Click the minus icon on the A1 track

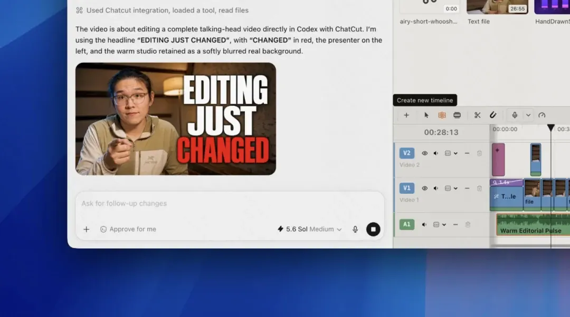[455, 225]
